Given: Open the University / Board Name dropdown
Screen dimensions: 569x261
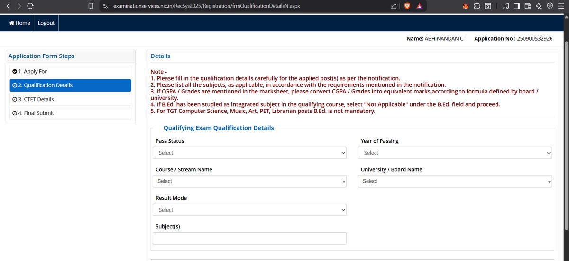Looking at the screenshot, I should (x=455, y=181).
